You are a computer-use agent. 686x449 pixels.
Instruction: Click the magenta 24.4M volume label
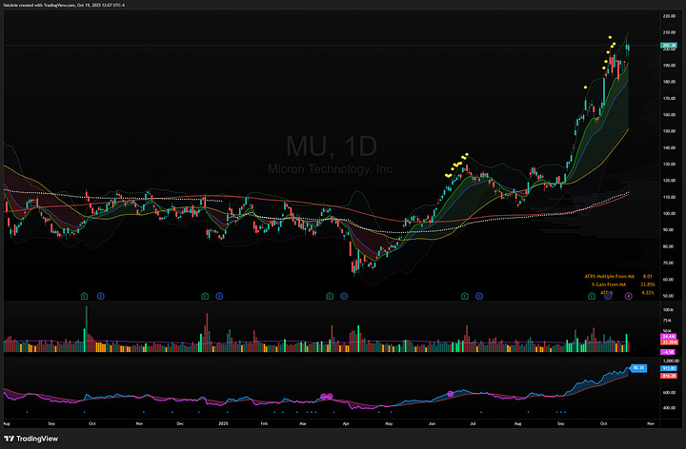click(x=669, y=337)
